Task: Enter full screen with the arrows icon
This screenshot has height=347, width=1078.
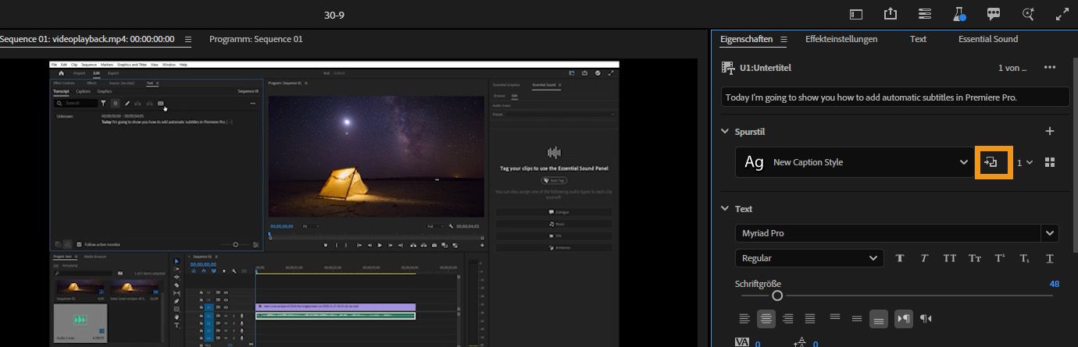Action: 1062,14
